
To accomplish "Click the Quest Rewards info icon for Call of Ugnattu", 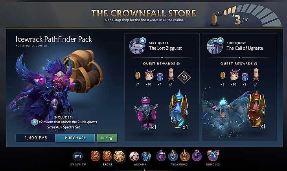I will pyautogui.click(x=256, y=64).
